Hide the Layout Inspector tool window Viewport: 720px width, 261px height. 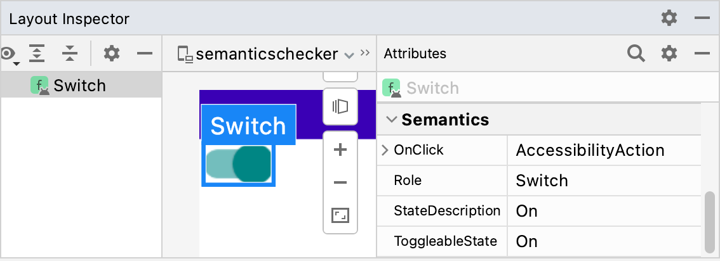click(702, 18)
